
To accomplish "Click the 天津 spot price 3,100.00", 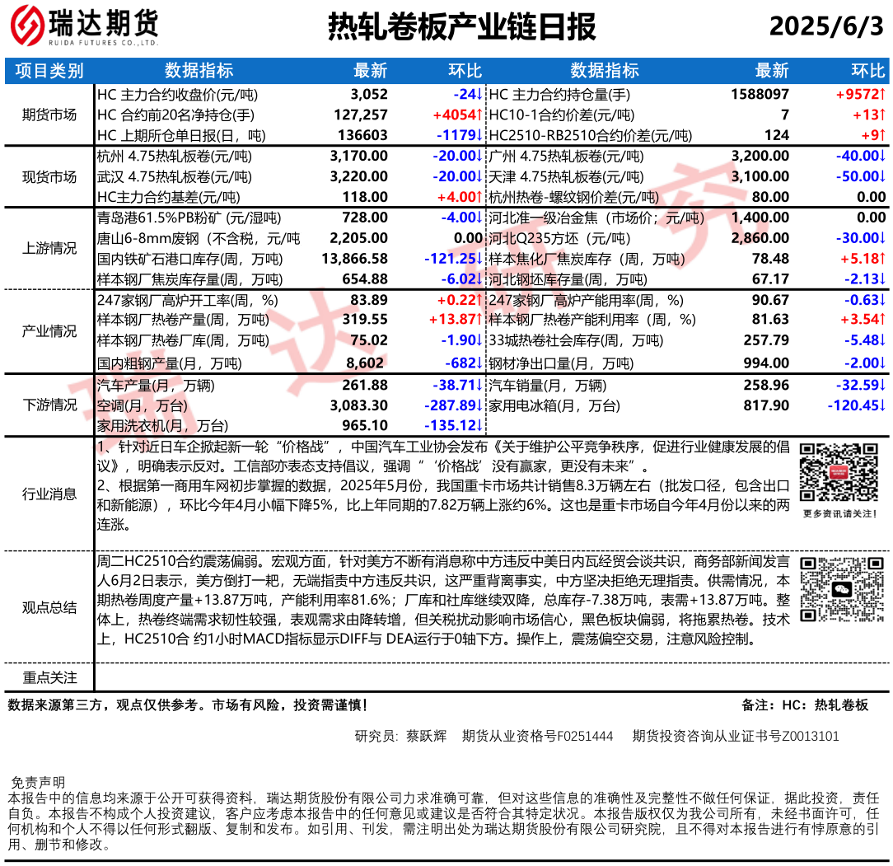I will [760, 176].
